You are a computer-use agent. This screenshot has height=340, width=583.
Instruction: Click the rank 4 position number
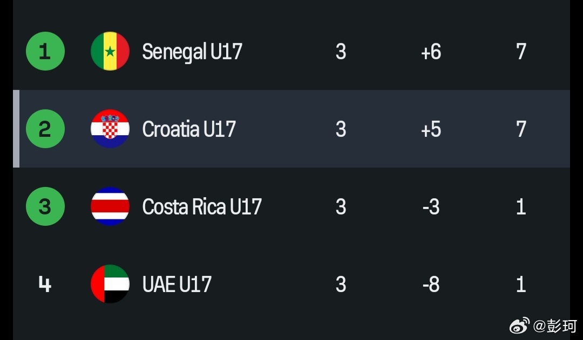click(x=45, y=284)
